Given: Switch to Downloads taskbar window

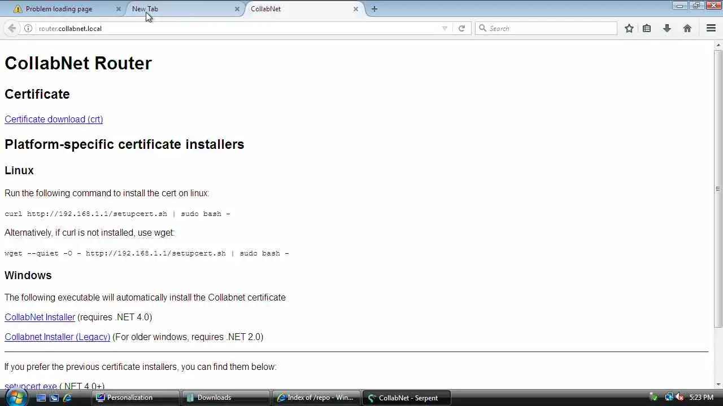Looking at the screenshot, I should (226, 398).
